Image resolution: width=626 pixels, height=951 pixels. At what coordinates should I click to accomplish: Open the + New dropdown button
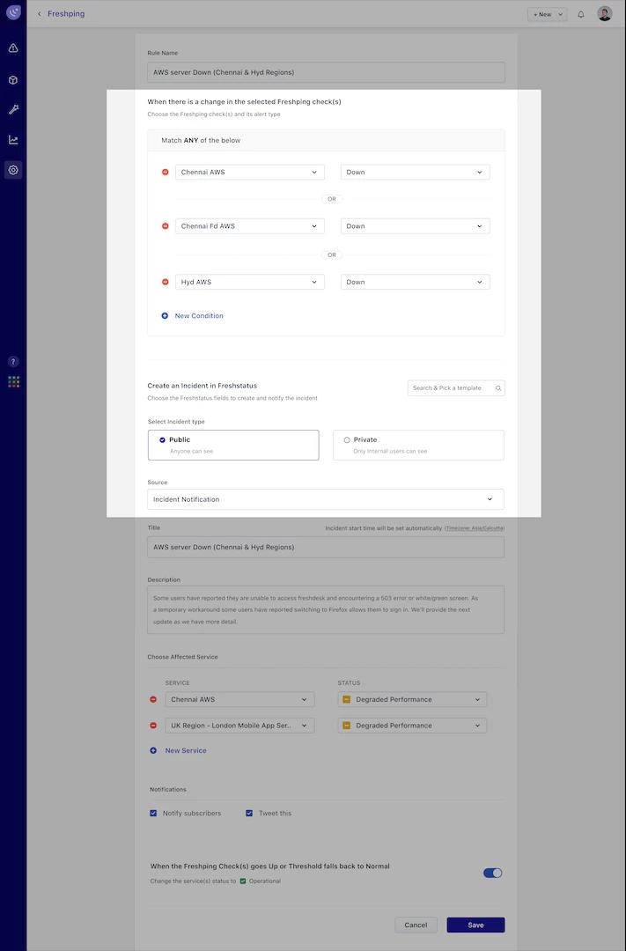pos(548,14)
